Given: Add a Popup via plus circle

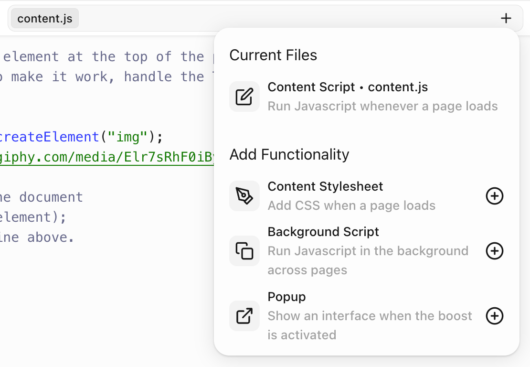Looking at the screenshot, I should [x=495, y=316].
